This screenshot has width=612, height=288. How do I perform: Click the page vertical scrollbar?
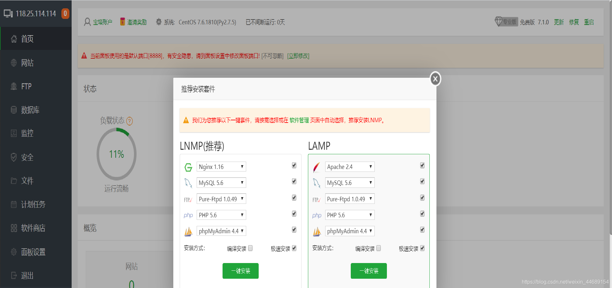[611, 118]
